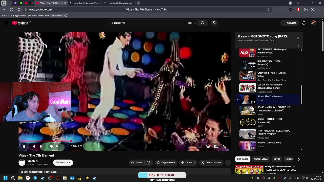The height and width of the screenshot is (182, 324).
Task: Select 55x55 and Midix – БЛЮДО НЕ ПОВАРА
Action: click(268, 110)
